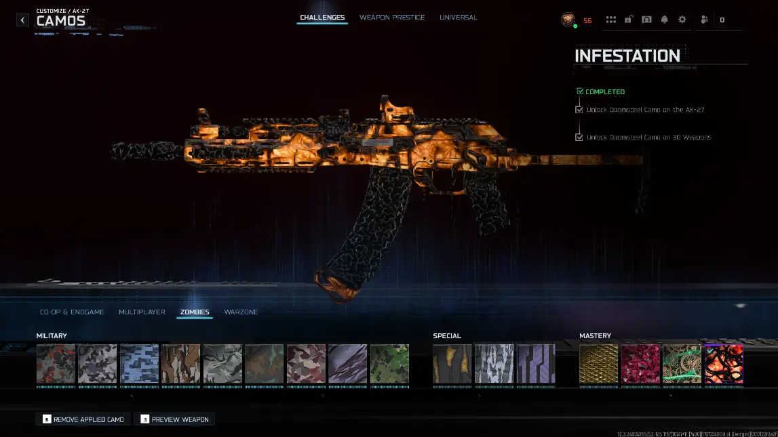
Task: Select the purple-gray slash military camo
Action: [347, 365]
